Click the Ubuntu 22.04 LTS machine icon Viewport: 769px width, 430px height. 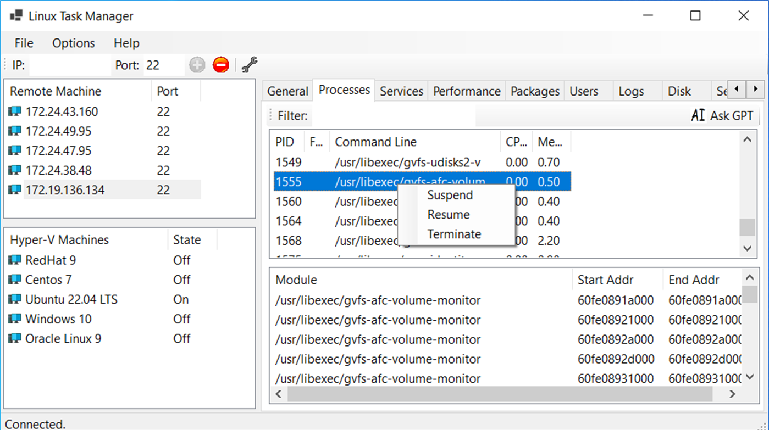click(x=15, y=300)
